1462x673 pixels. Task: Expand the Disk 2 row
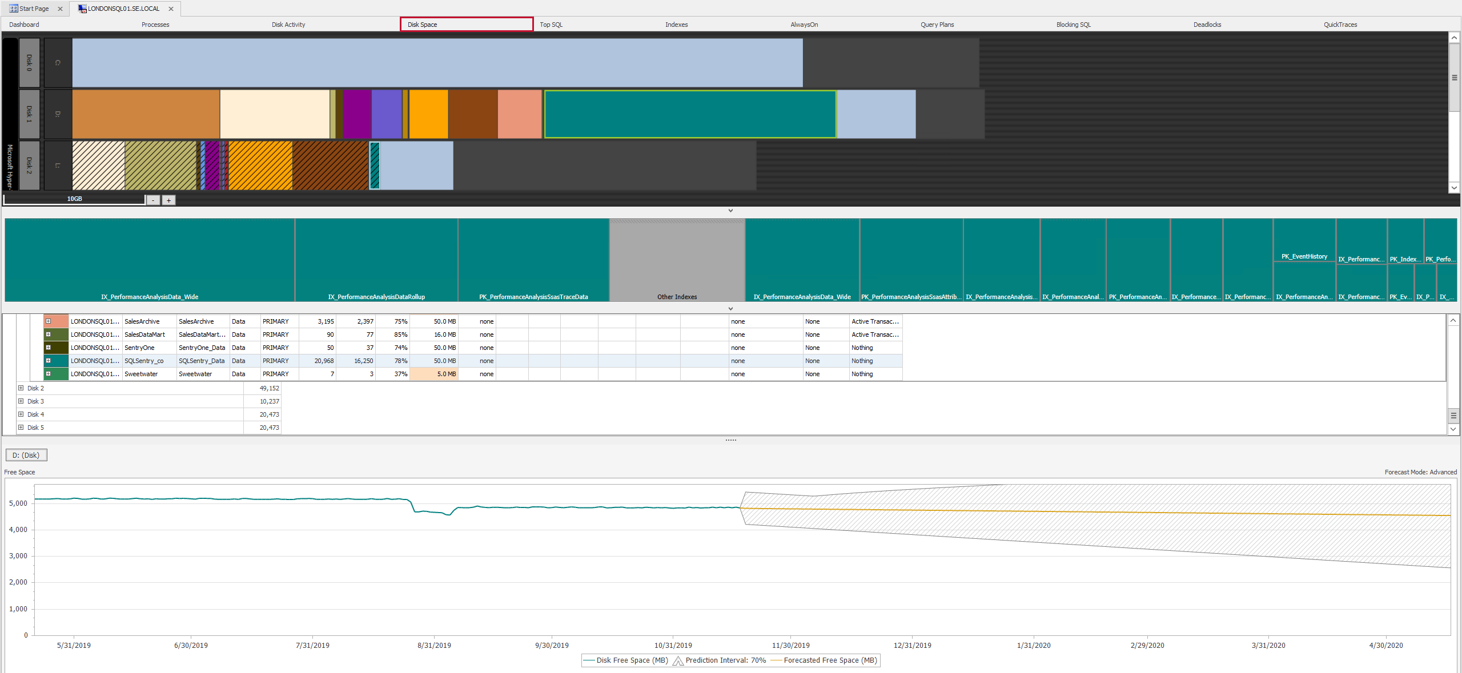pos(21,388)
